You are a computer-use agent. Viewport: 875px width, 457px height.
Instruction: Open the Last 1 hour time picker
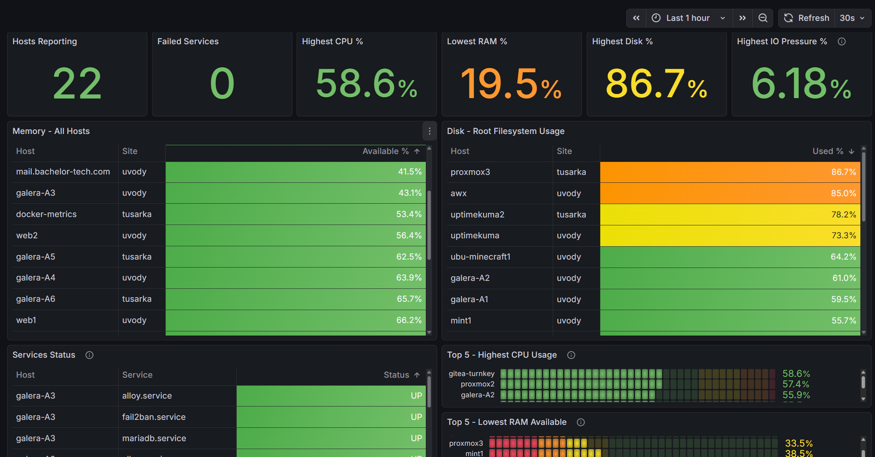click(689, 18)
